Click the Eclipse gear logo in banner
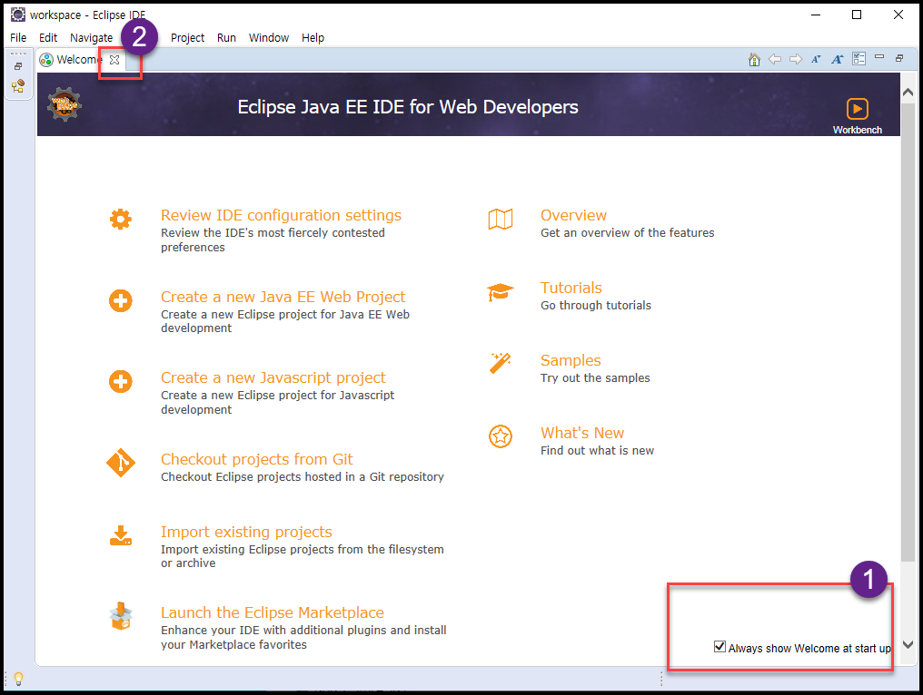The image size is (923, 695). 65,104
